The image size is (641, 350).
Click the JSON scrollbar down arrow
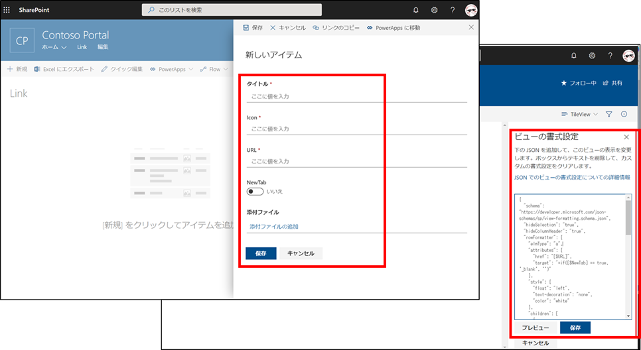(x=629, y=316)
